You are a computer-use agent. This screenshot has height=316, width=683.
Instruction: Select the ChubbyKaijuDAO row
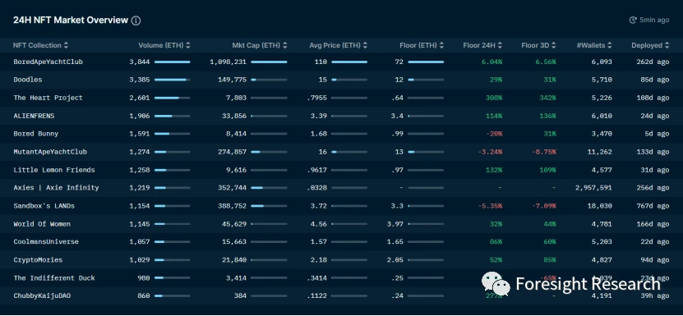pyautogui.click(x=342, y=296)
